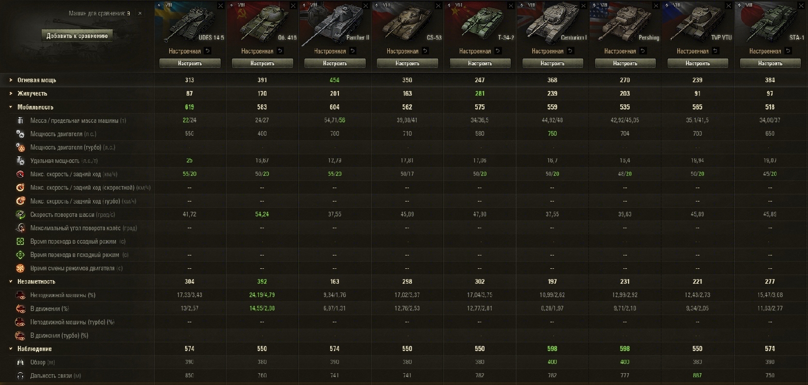
Task: Collapse the Незаметность section
Action: pyautogui.click(x=11, y=282)
